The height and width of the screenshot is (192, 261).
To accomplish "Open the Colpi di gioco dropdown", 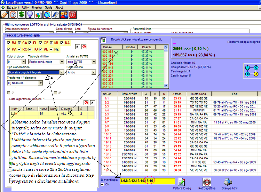I will pos(23,62).
